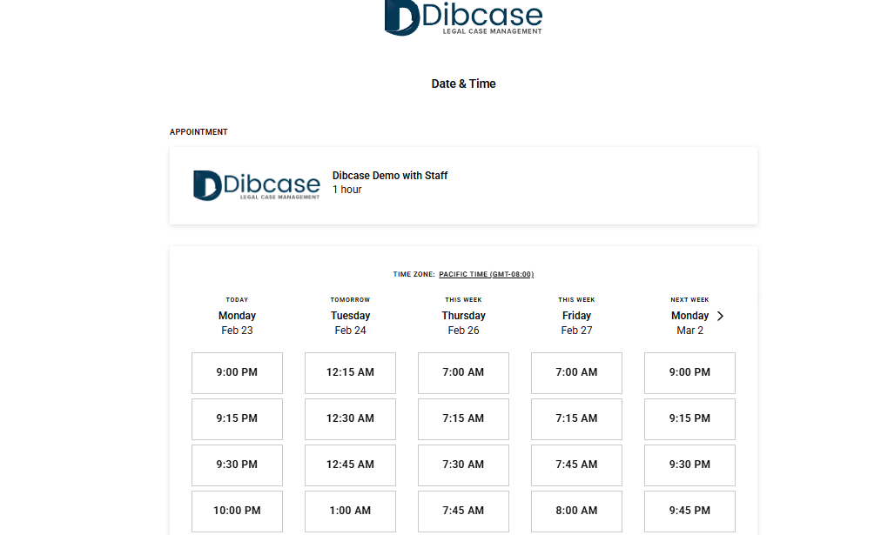Select Monday Feb 23 column header
Screen dimensions: 881x535
237,316
